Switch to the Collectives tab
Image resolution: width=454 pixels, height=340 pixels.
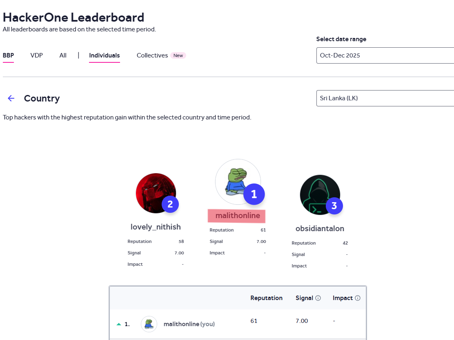pos(152,55)
